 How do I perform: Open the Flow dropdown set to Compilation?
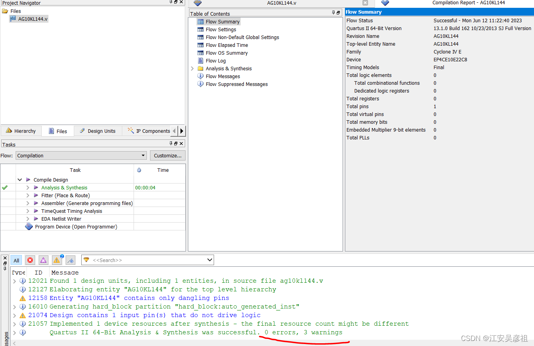(x=81, y=155)
